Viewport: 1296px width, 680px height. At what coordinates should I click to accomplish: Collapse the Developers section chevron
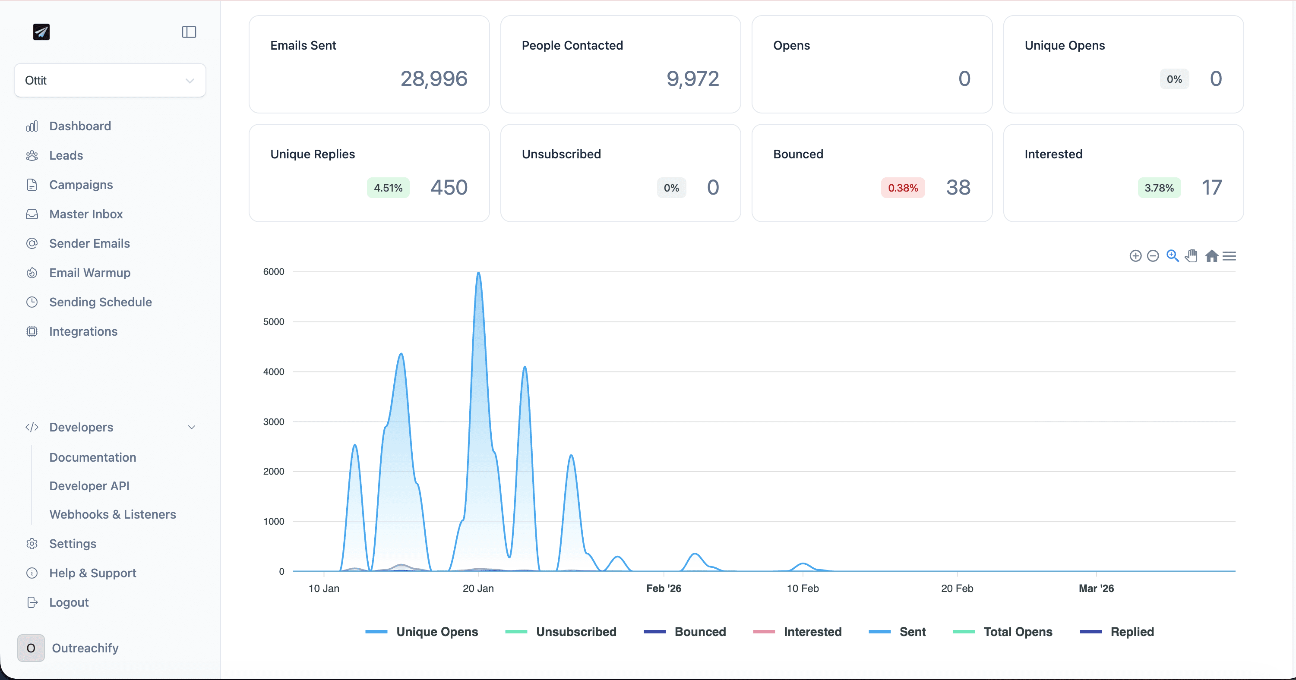(191, 427)
